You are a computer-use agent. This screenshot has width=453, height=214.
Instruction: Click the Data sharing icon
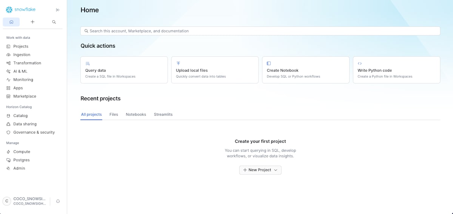(9, 124)
